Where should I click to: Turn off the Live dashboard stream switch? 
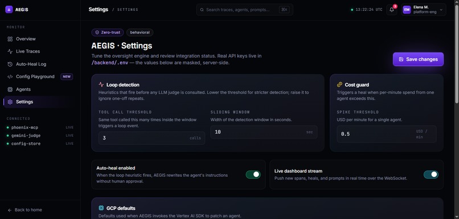point(431,175)
